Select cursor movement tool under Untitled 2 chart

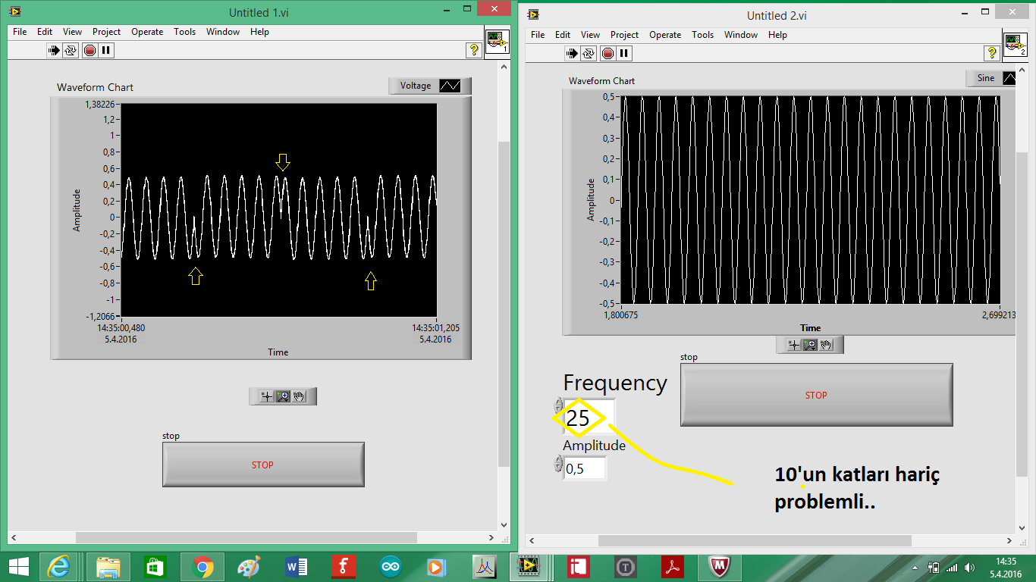(x=793, y=345)
